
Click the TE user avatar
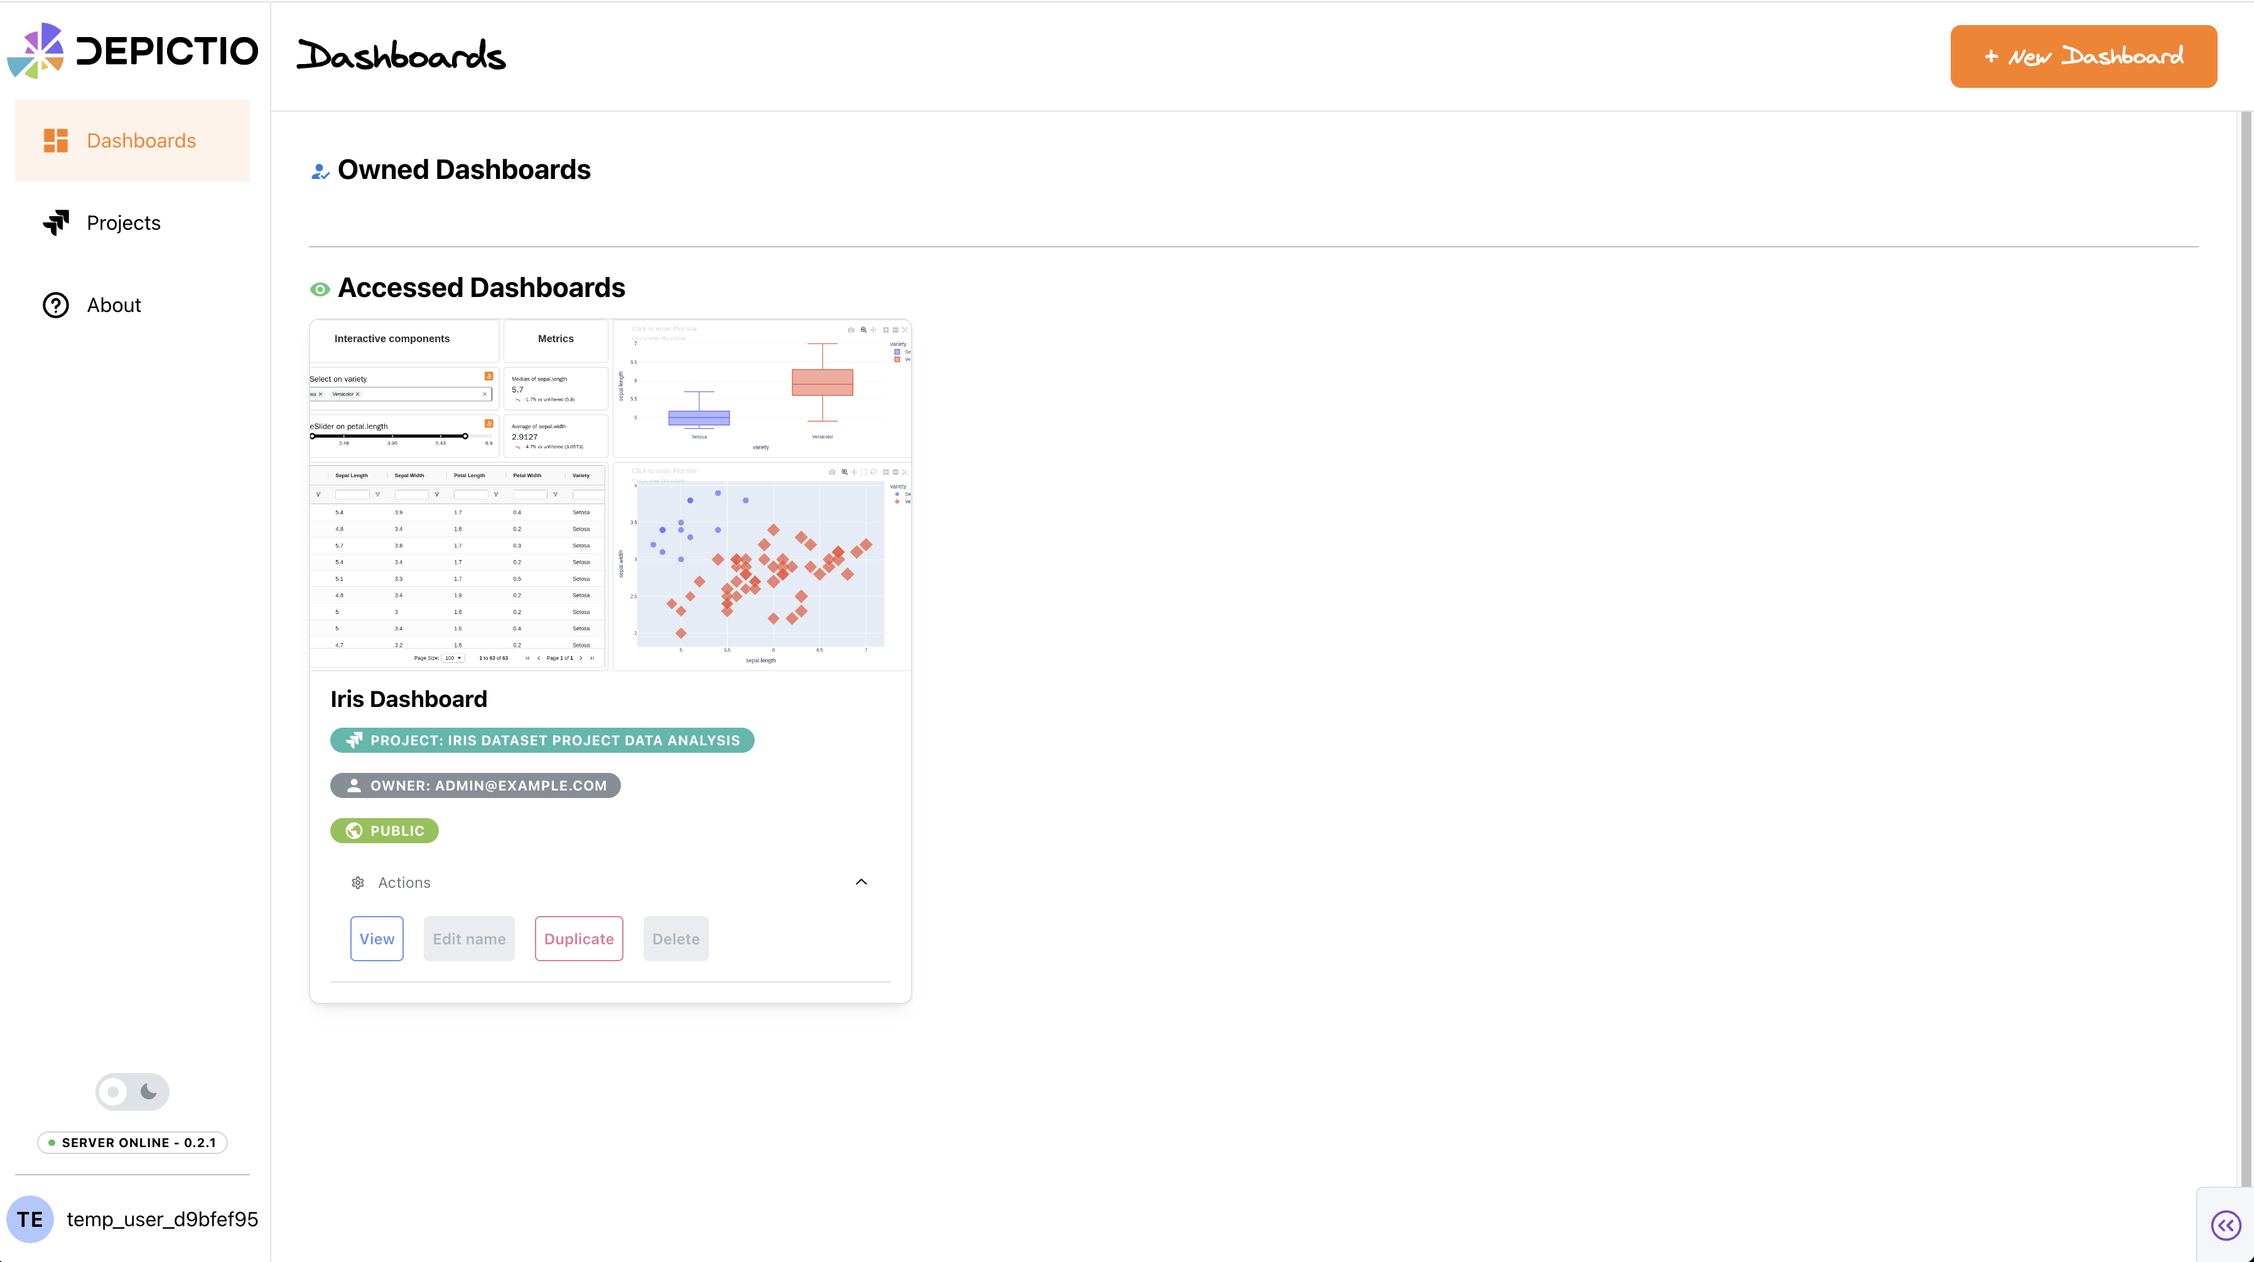[x=30, y=1218]
